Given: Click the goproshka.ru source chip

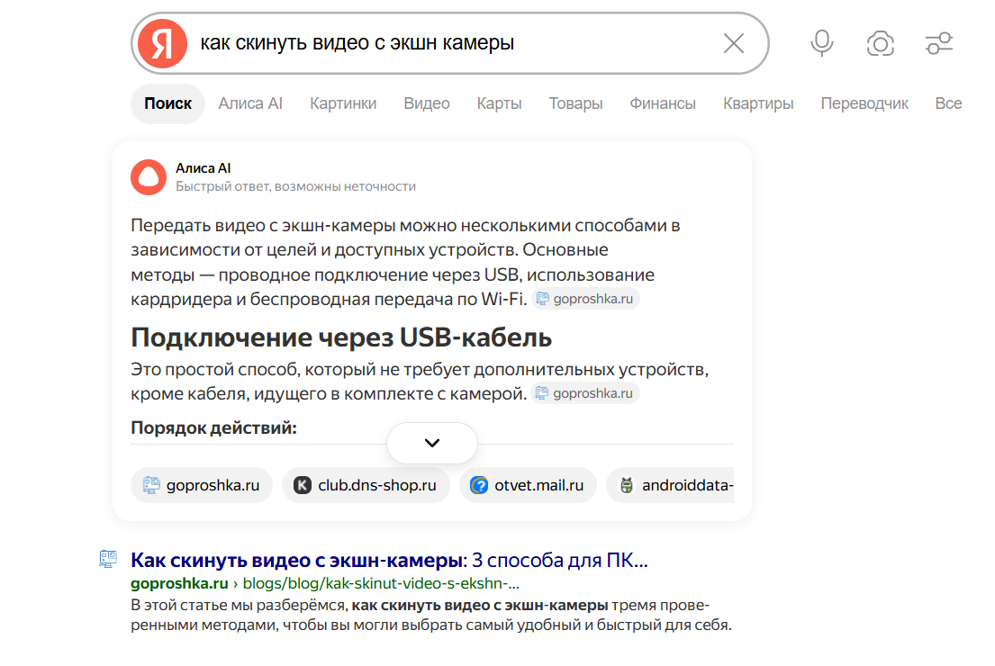Looking at the screenshot, I should pyautogui.click(x=202, y=485).
